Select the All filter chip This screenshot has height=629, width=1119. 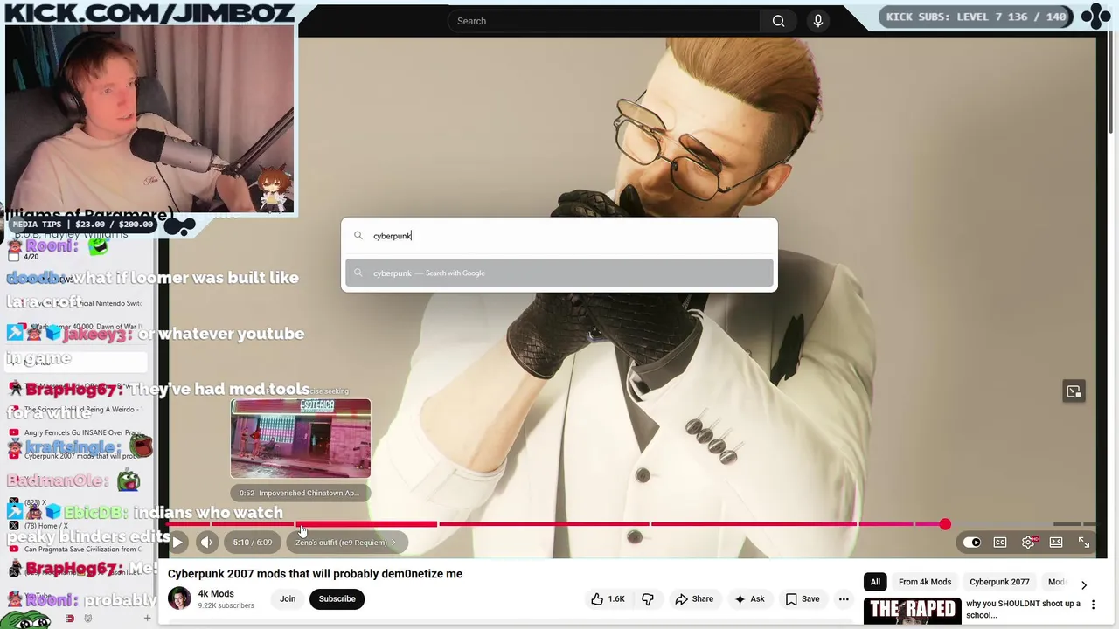click(x=875, y=582)
